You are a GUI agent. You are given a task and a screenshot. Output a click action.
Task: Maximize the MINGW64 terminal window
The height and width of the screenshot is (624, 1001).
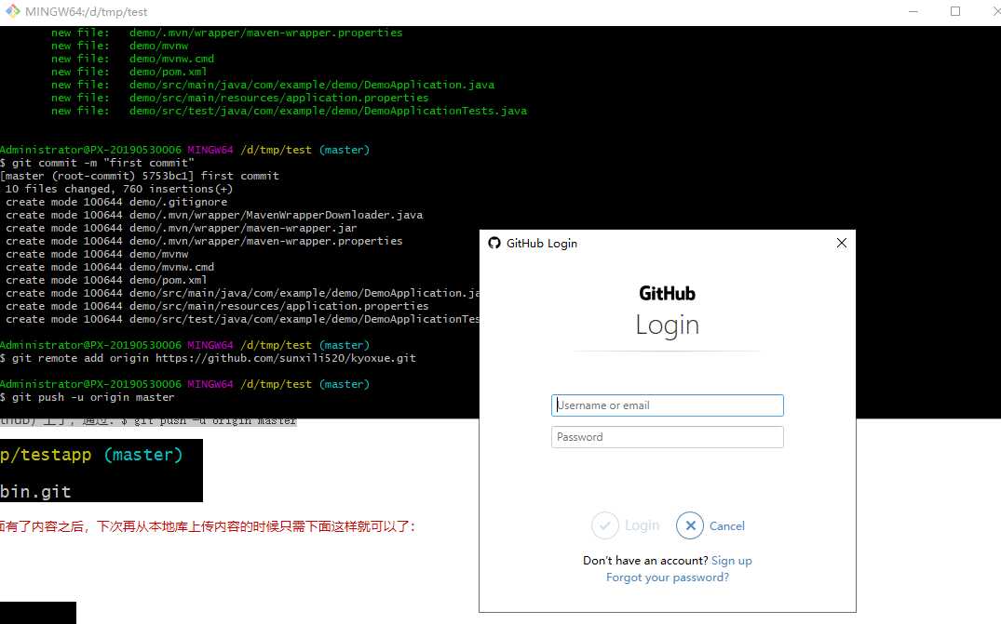point(955,11)
